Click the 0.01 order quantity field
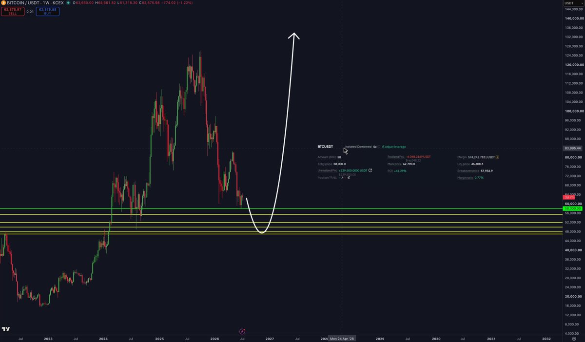The width and height of the screenshot is (585, 342). 30,11
